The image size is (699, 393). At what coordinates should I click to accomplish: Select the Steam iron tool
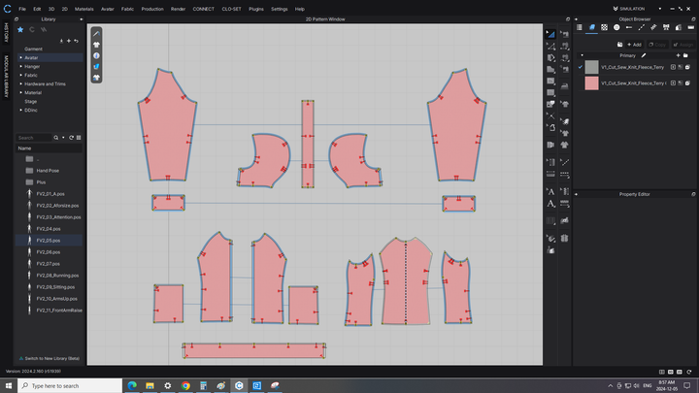[x=565, y=86]
